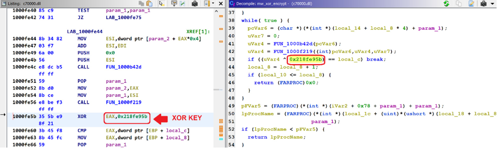This screenshot has height=149, width=498.
Task: Click decompile line number 38
Action: 231,20
